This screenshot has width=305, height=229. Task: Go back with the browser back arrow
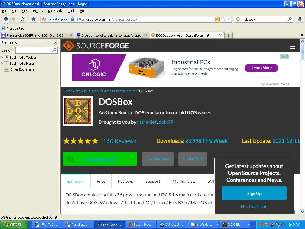coord(6,19)
